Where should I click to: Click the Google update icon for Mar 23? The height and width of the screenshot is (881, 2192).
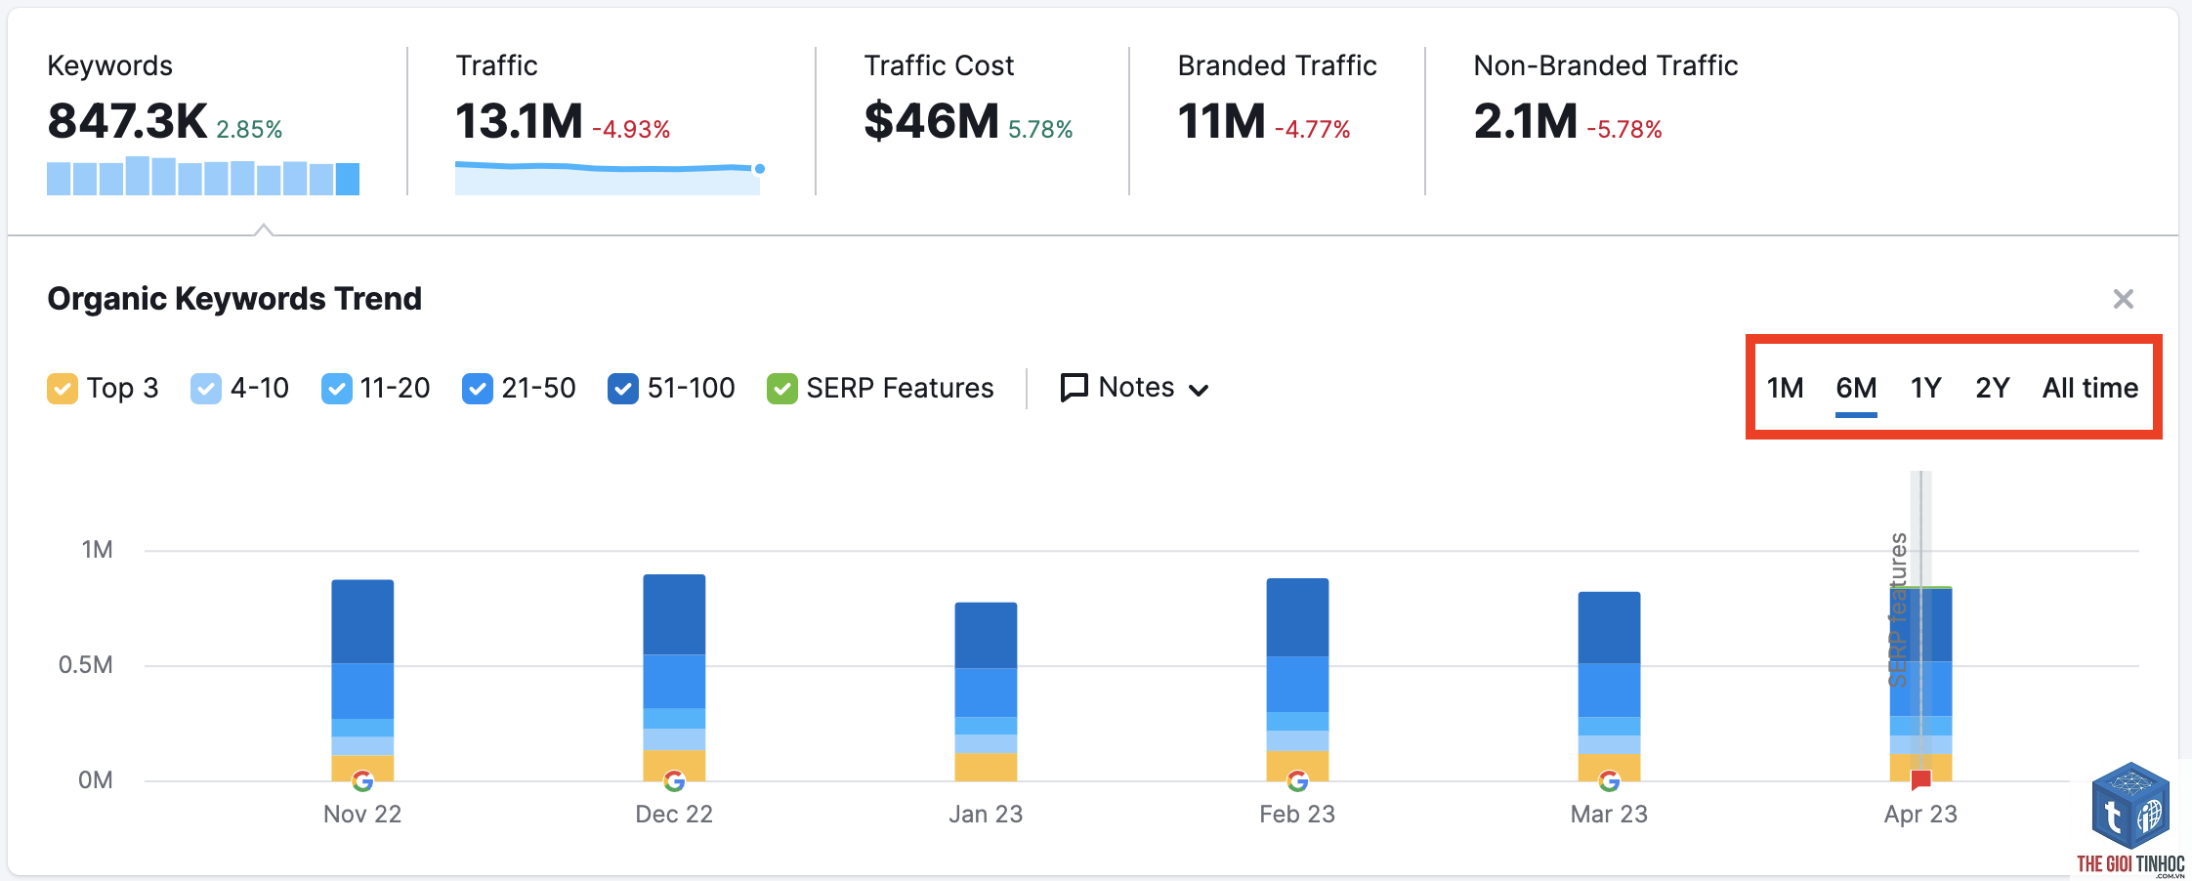tap(1609, 781)
